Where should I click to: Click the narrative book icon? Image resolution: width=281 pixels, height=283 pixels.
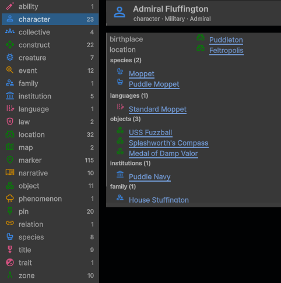pos(10,172)
